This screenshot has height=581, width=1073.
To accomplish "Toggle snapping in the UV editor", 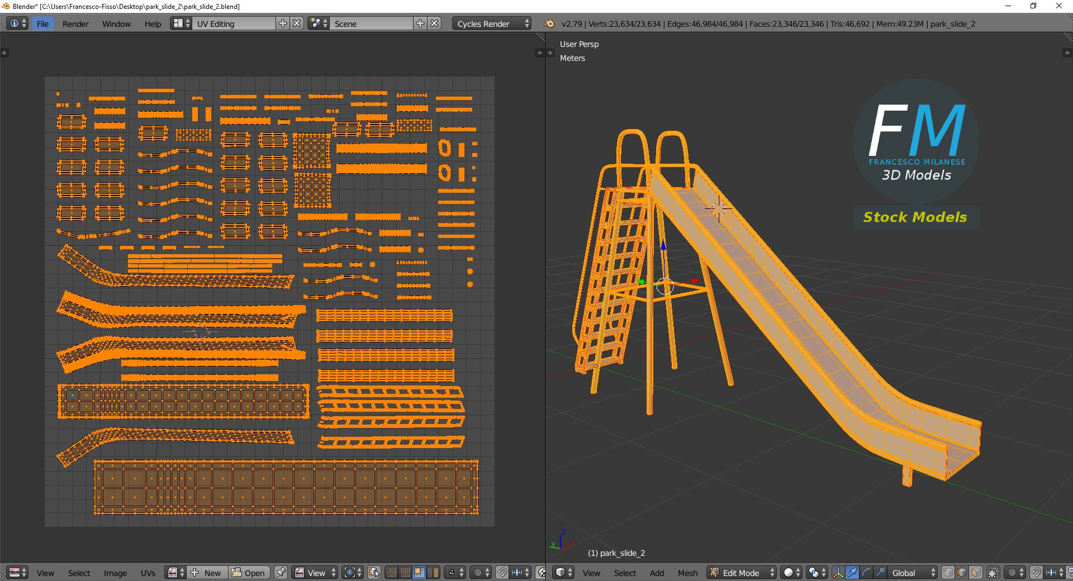I will tap(502, 573).
